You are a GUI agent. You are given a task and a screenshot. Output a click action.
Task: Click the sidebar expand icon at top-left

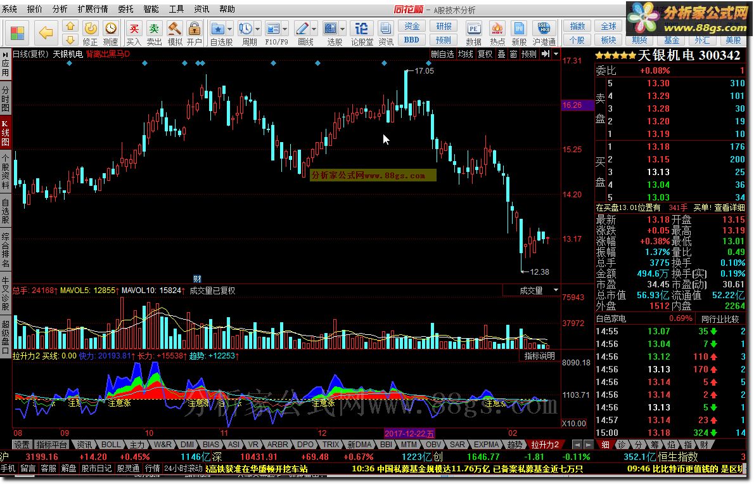tap(5, 54)
